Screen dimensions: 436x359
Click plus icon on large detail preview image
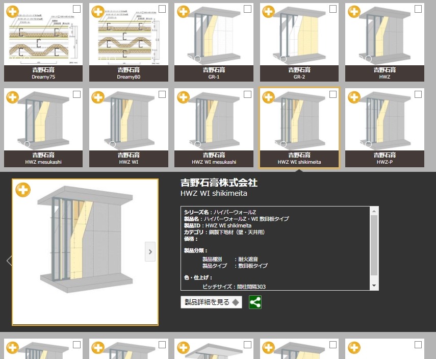tap(23, 190)
